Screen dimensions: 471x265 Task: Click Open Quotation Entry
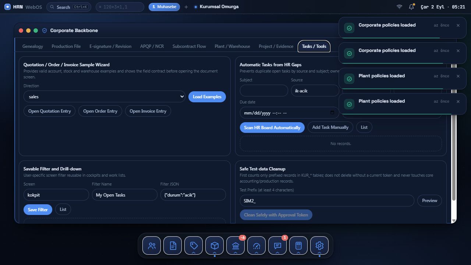click(x=50, y=111)
